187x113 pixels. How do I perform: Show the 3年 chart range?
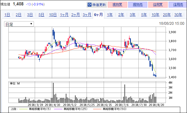133,15
